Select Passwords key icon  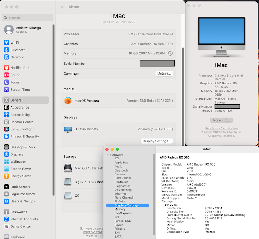click(x=6, y=212)
